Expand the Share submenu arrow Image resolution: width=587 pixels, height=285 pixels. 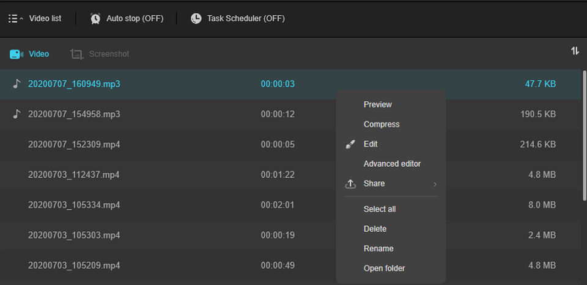435,184
